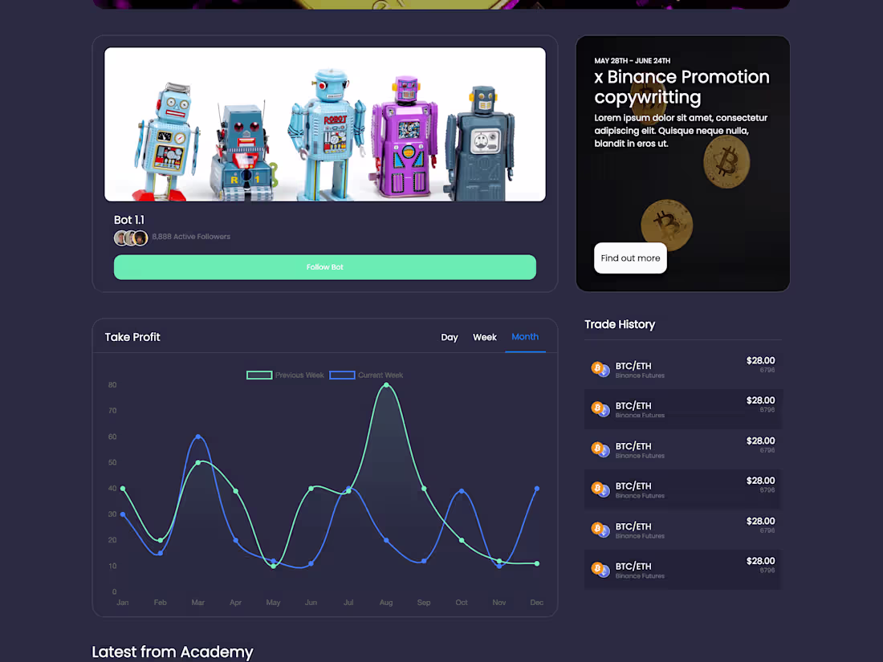883x662 pixels.
Task: Click the Follow Bot button
Action: click(x=324, y=266)
